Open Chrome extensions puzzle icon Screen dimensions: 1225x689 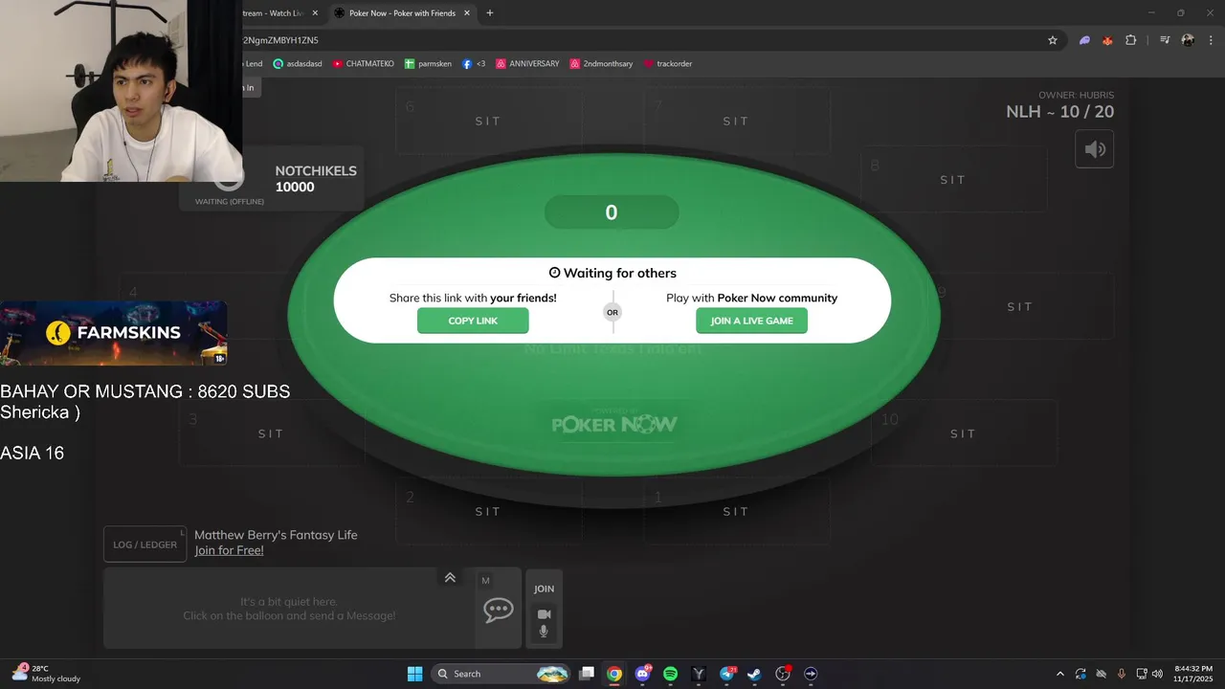(1131, 40)
